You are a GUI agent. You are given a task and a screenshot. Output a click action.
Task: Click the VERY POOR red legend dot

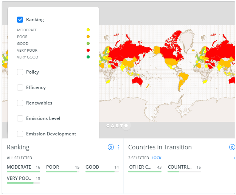coord(88,50)
